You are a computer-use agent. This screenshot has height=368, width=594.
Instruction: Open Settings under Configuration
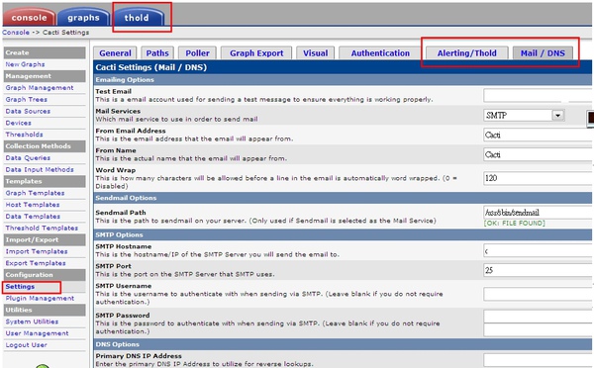[20, 287]
